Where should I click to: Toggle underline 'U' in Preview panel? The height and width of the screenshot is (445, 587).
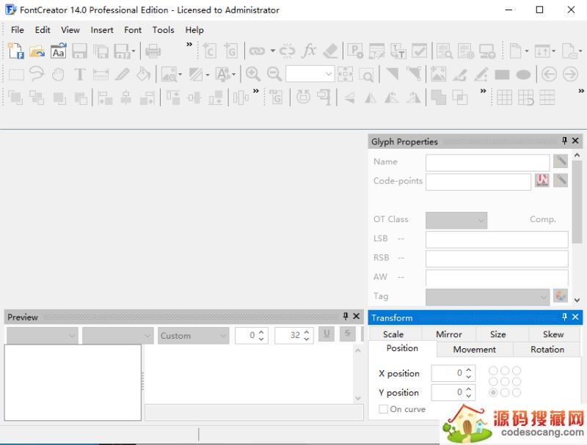pyautogui.click(x=326, y=334)
